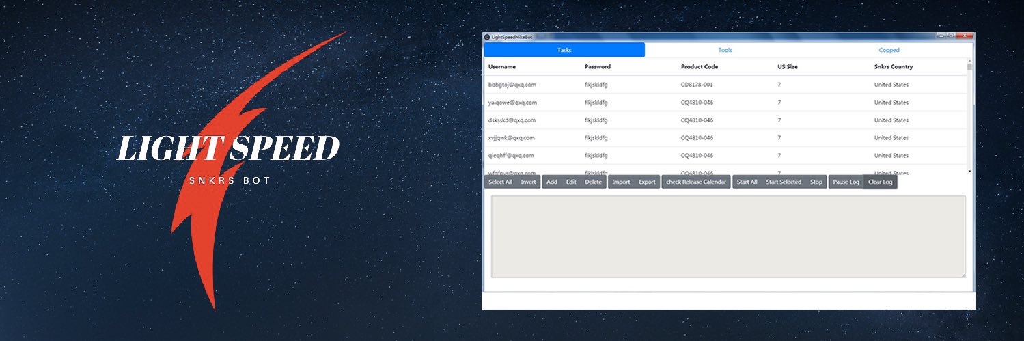This screenshot has width=1024, height=341.
Task: Invert the task selection
Action: click(528, 182)
